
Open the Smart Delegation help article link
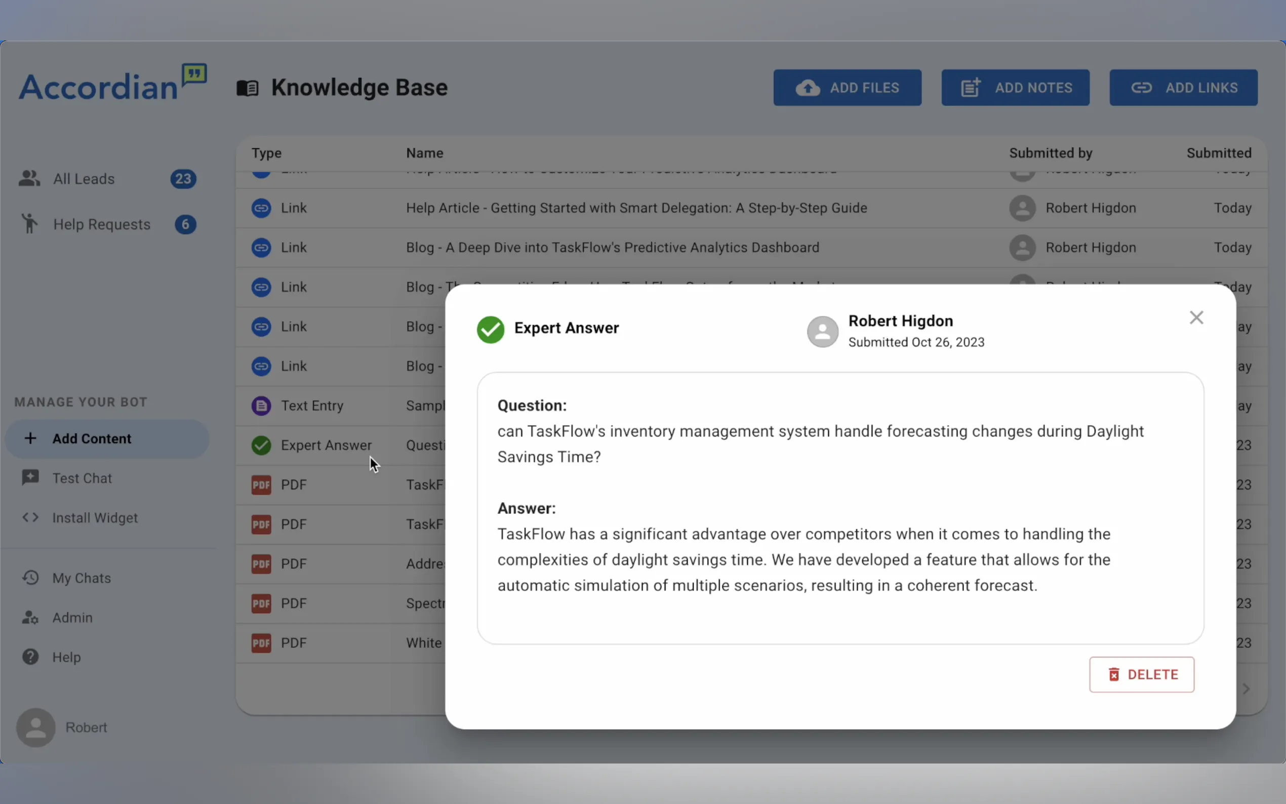(x=636, y=208)
